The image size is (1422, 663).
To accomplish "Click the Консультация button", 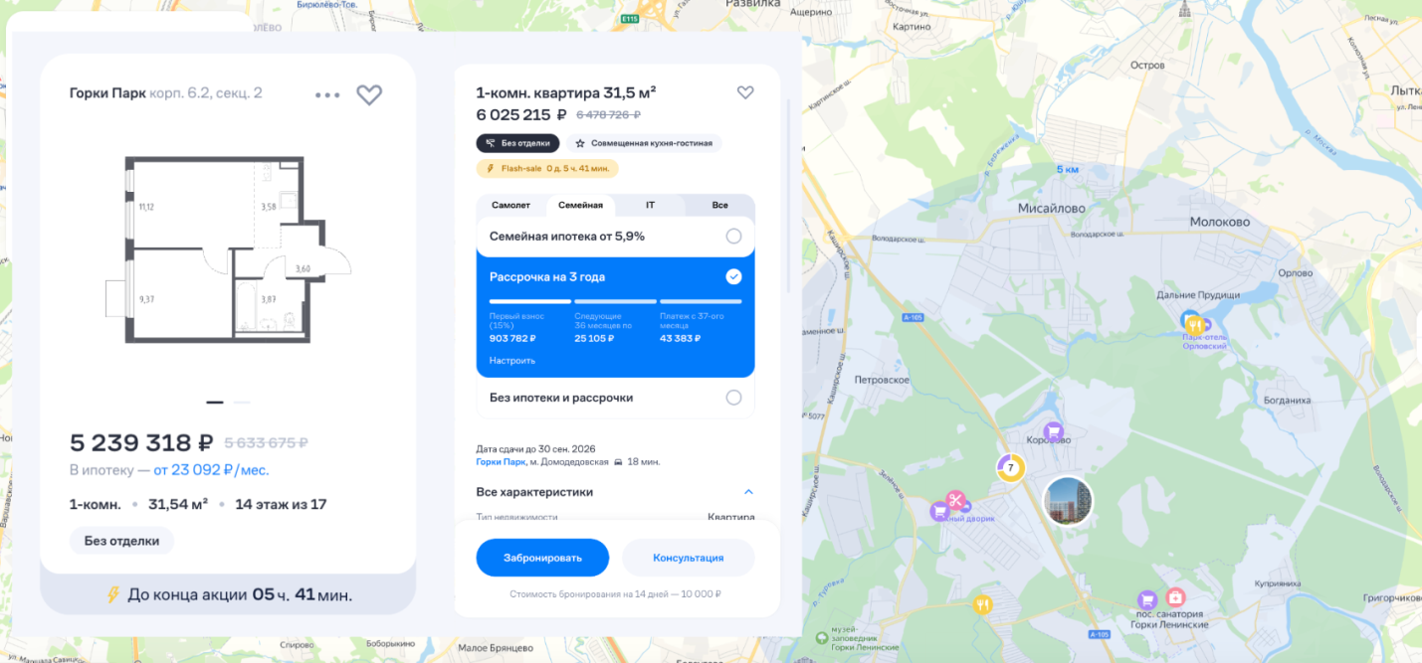I will click(689, 558).
